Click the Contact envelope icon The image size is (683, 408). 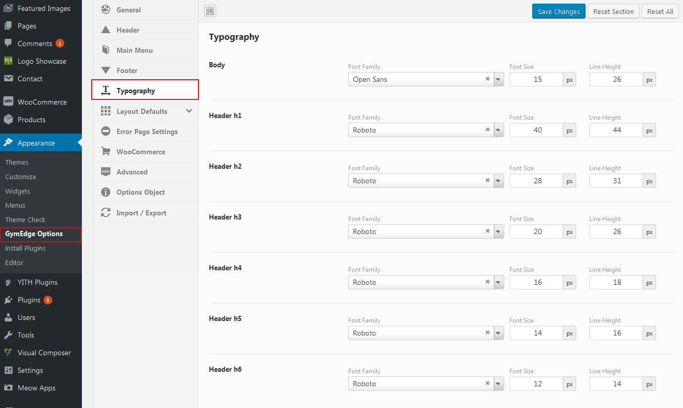8,79
